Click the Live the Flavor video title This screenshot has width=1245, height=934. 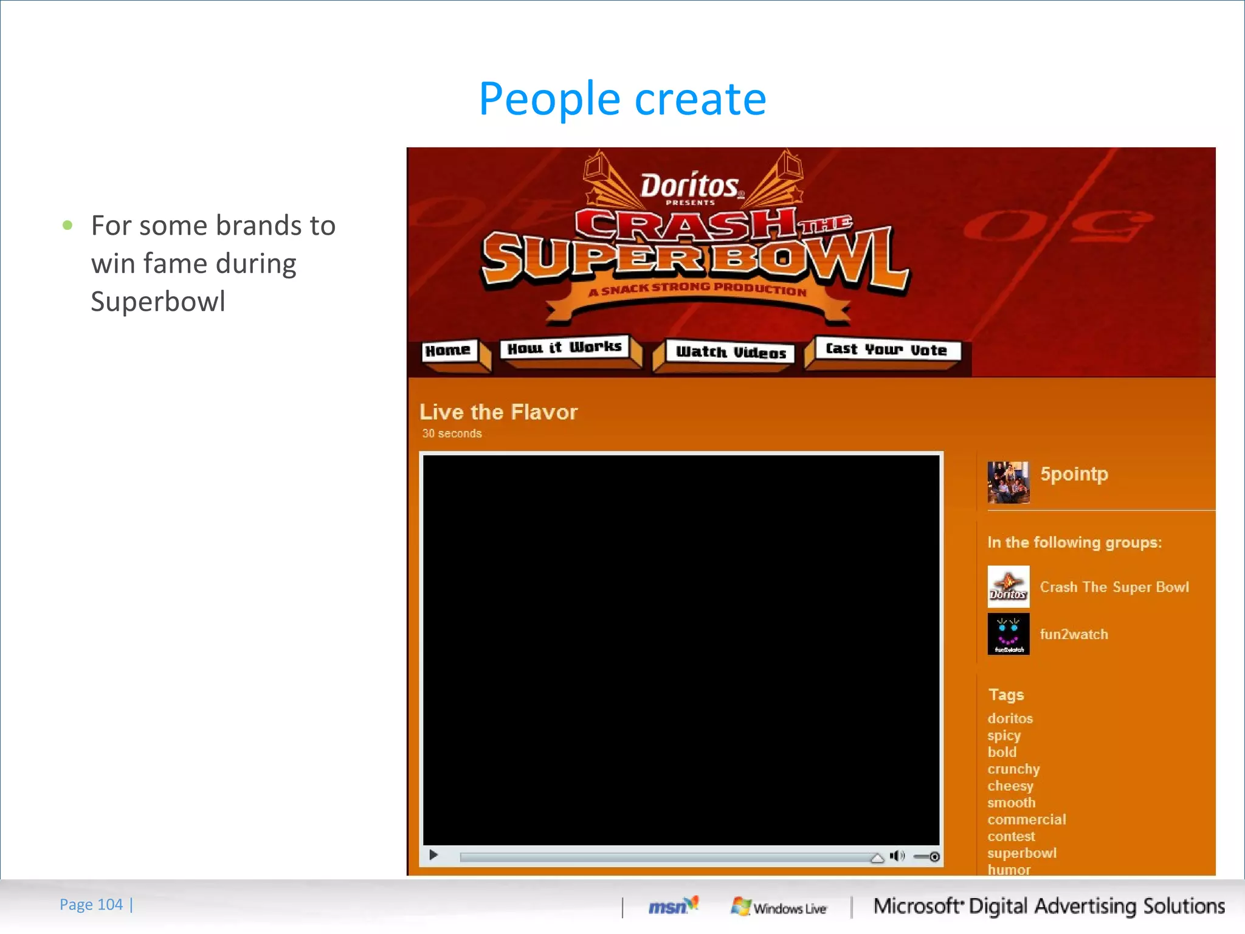[x=498, y=412]
